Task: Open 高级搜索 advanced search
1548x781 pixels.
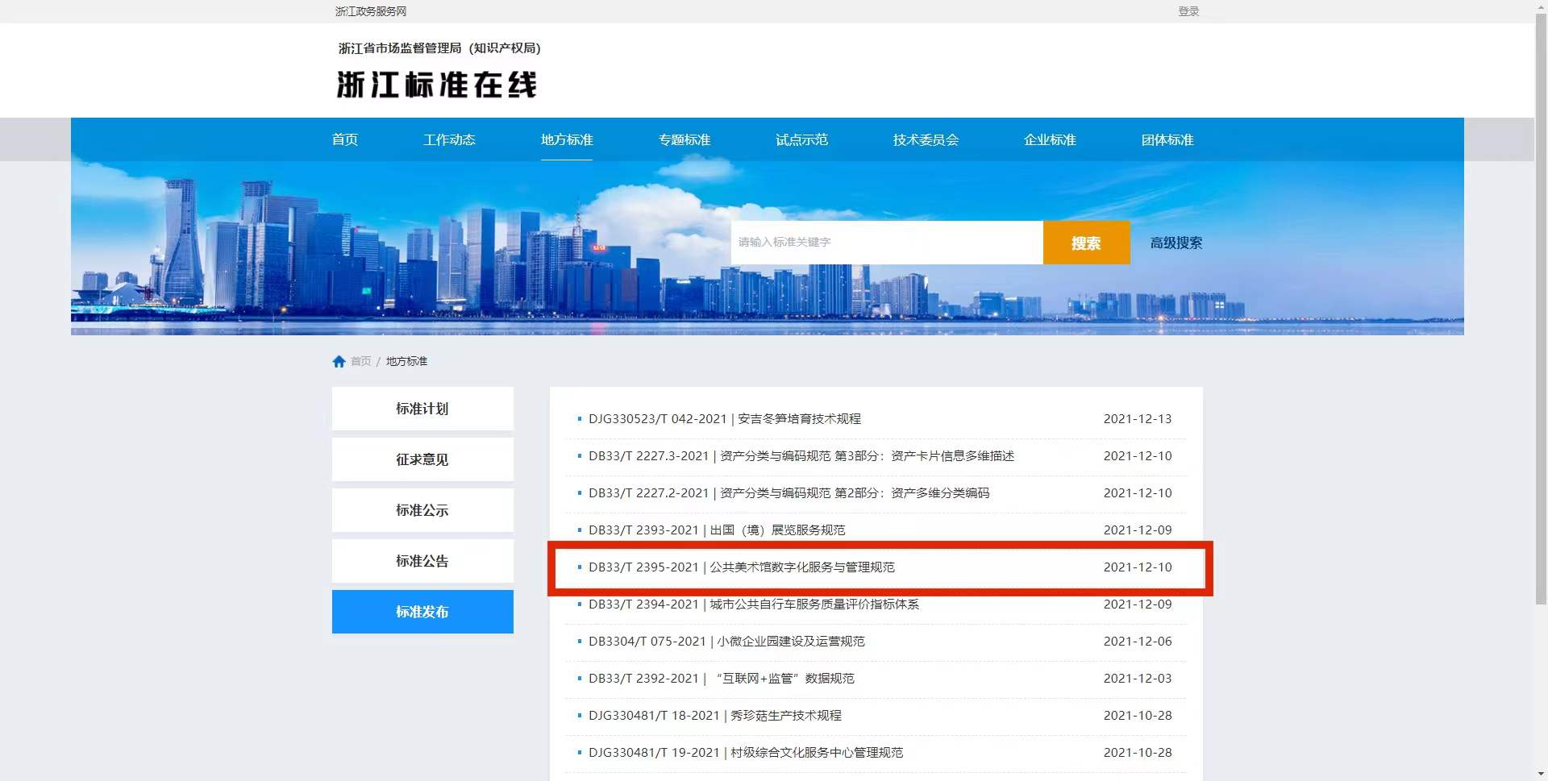Action: coord(1176,243)
